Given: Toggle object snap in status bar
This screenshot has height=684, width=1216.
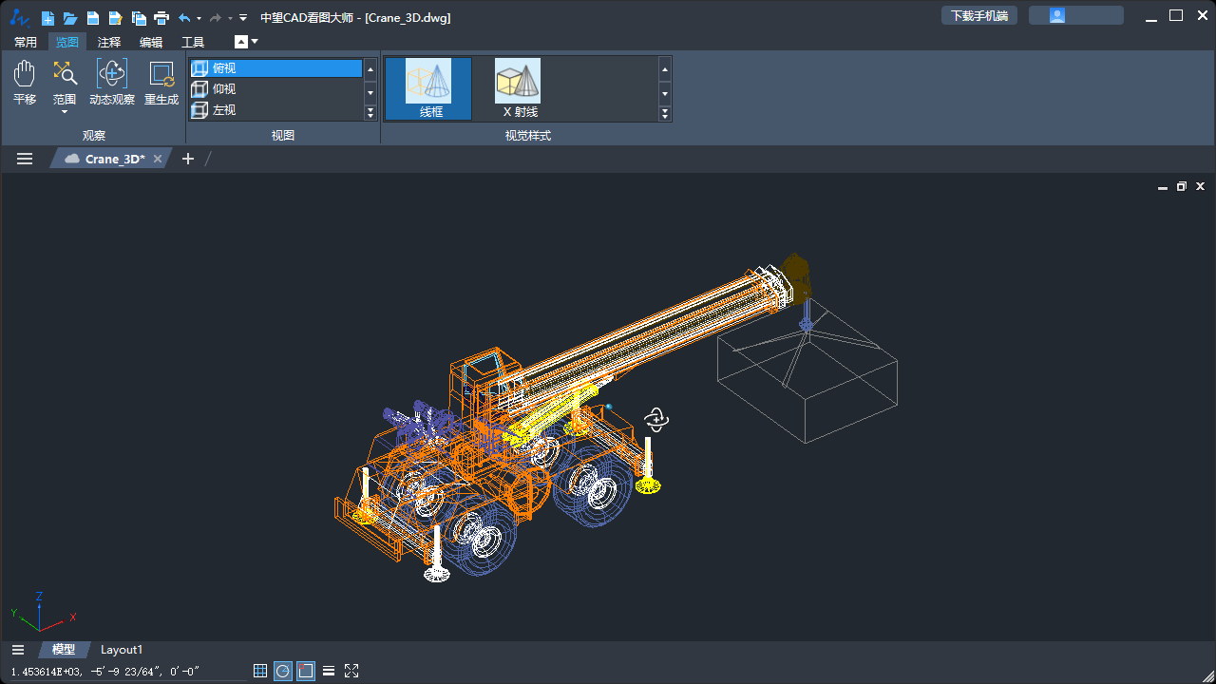Looking at the screenshot, I should [x=306, y=671].
